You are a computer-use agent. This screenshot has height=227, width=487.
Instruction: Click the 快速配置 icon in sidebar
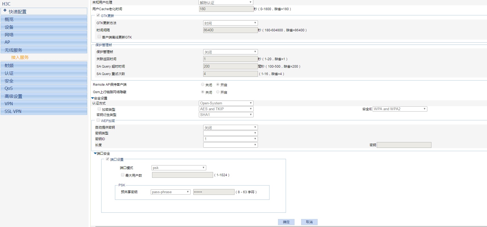5,10
